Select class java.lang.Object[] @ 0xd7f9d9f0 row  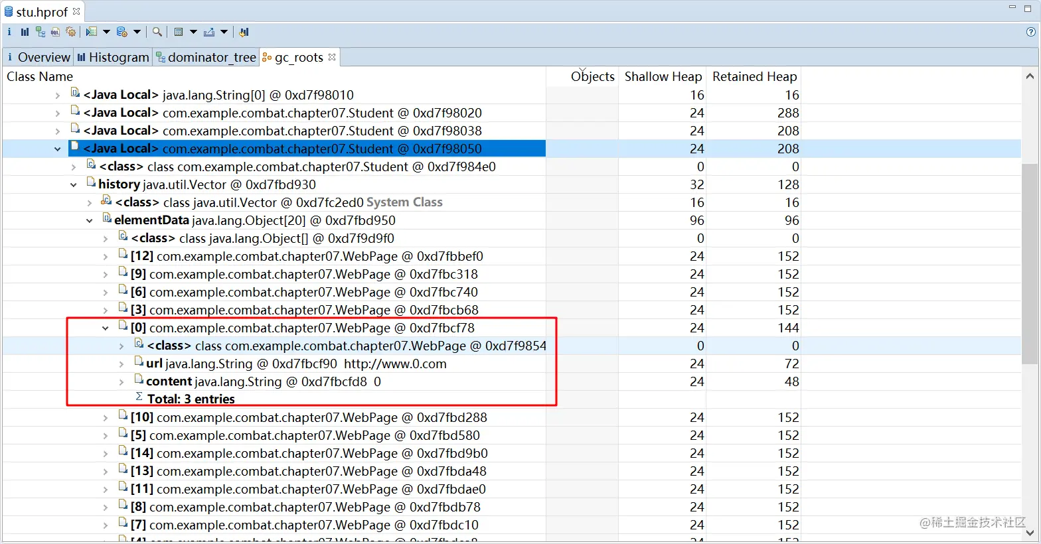point(511,238)
